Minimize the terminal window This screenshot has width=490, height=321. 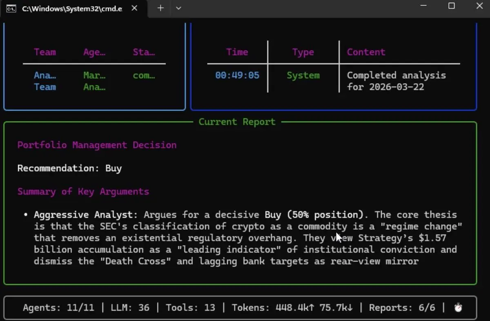(423, 6)
